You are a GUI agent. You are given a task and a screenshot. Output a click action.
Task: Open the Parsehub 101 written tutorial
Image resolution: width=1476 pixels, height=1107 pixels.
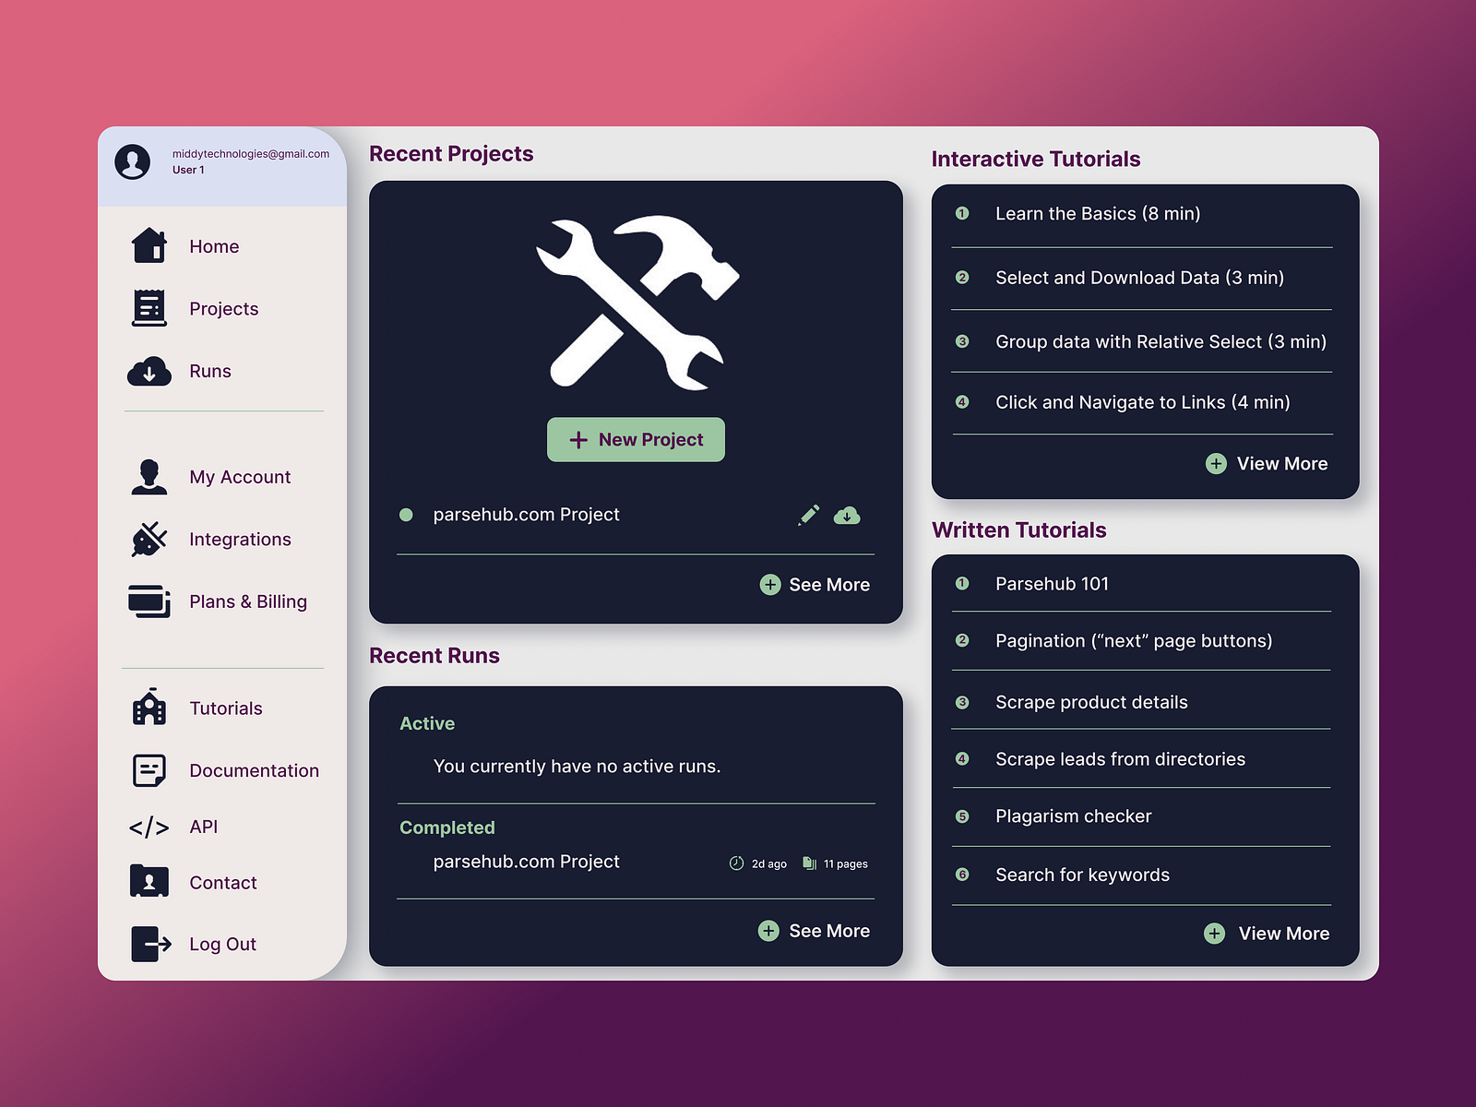coord(1052,583)
